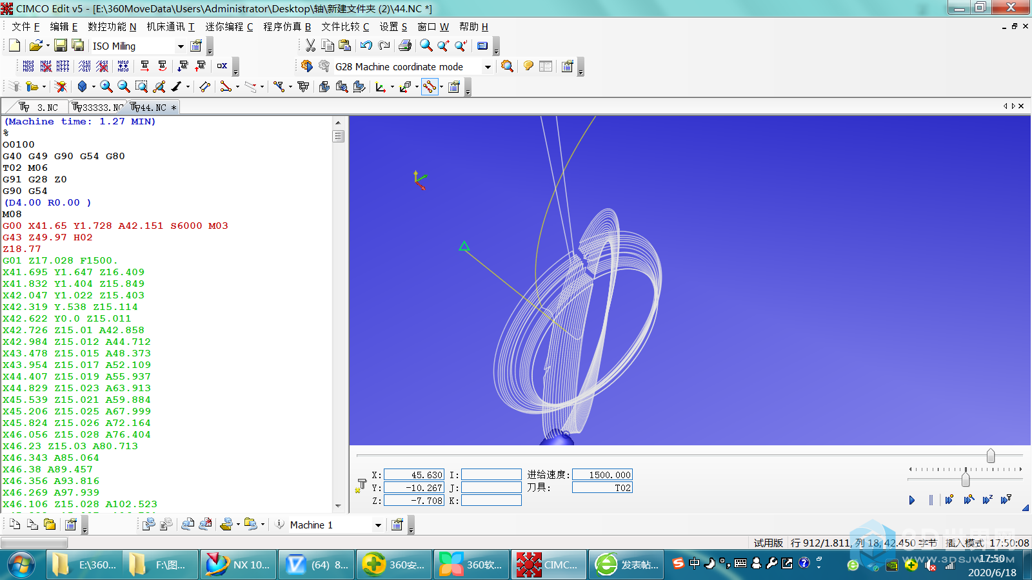
Task: Save the file with the floppy disk icon
Action: pos(61,46)
